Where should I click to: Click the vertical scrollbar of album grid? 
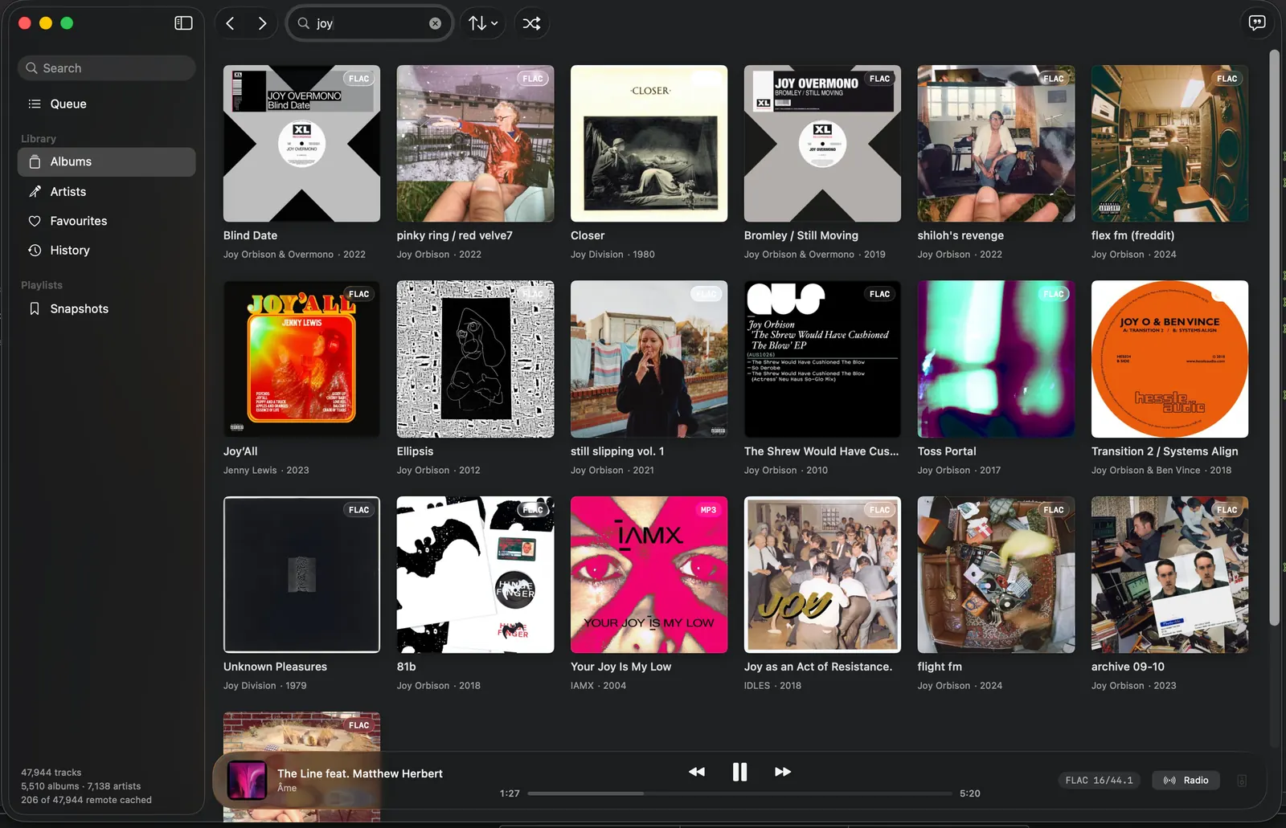point(1274,337)
